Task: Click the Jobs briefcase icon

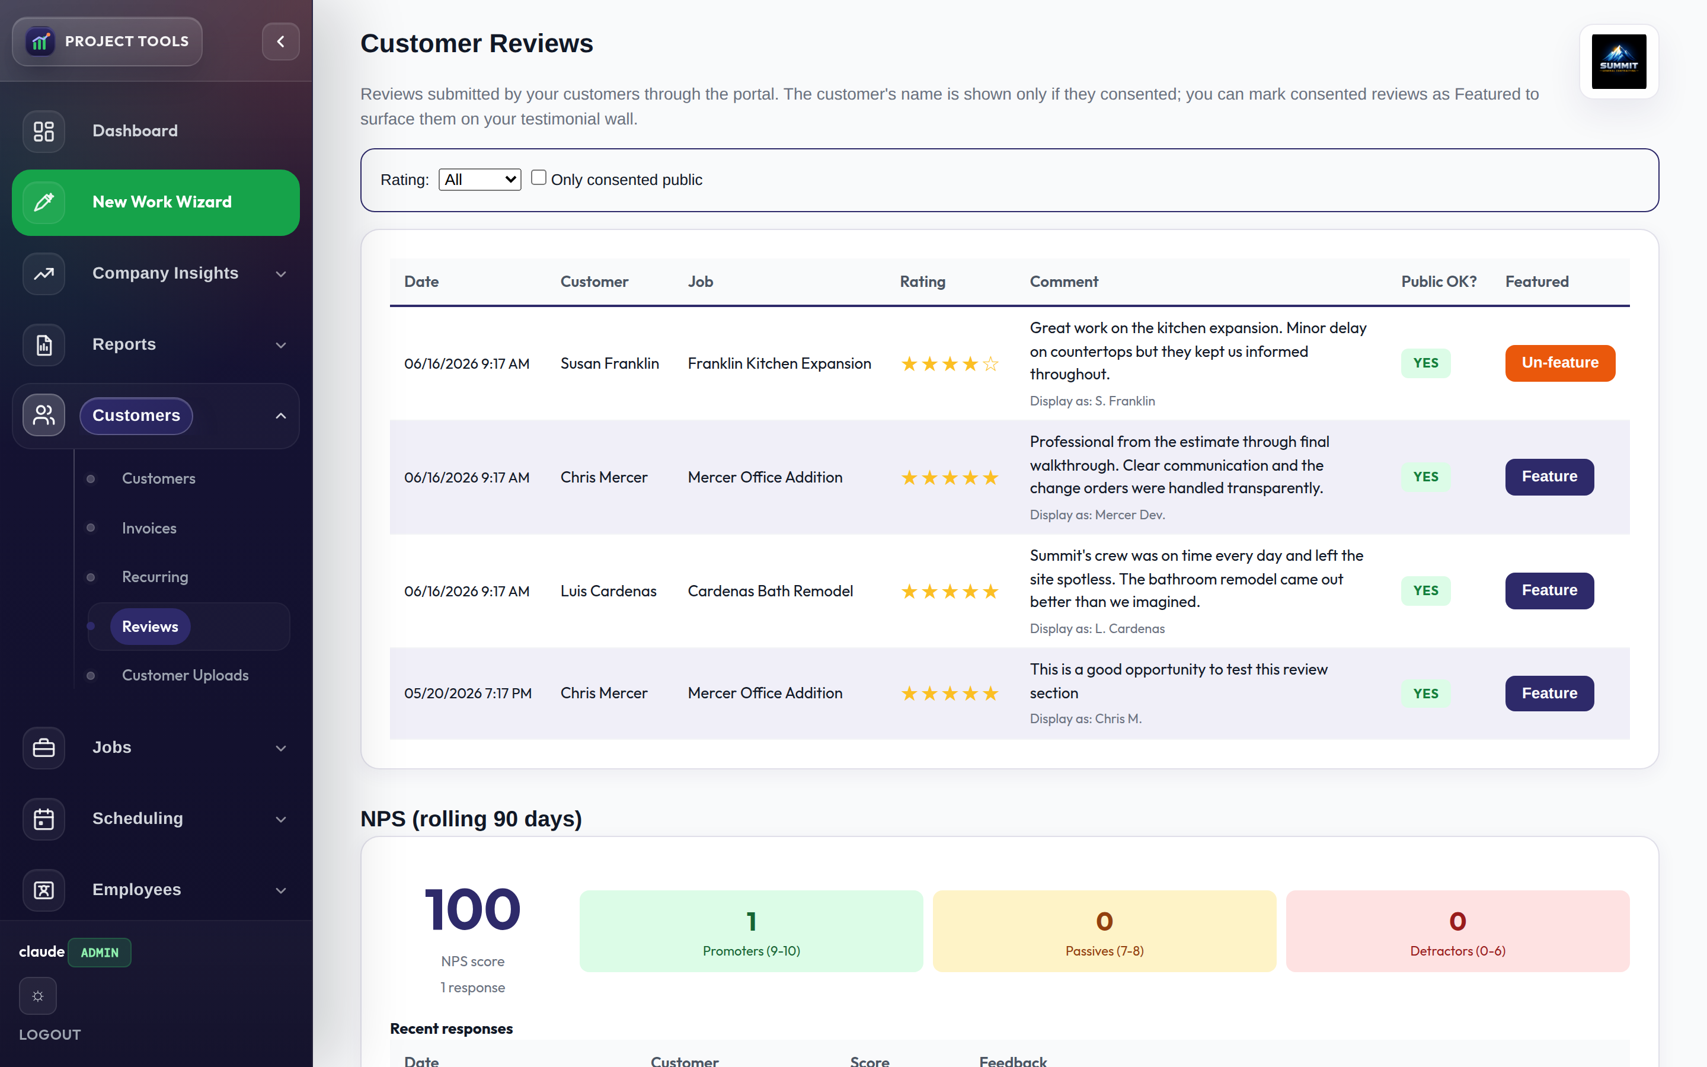Action: (x=44, y=747)
